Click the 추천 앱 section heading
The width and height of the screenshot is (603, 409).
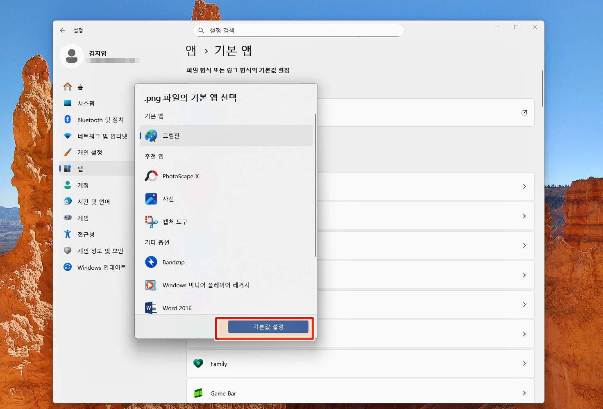[x=154, y=156]
